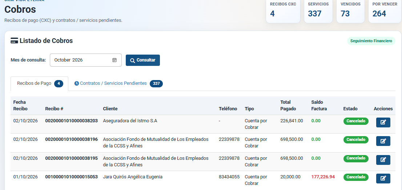Screen dimensions: 402x190
Task: Click the clock icon on Contratos tab
Action: click(76, 83)
